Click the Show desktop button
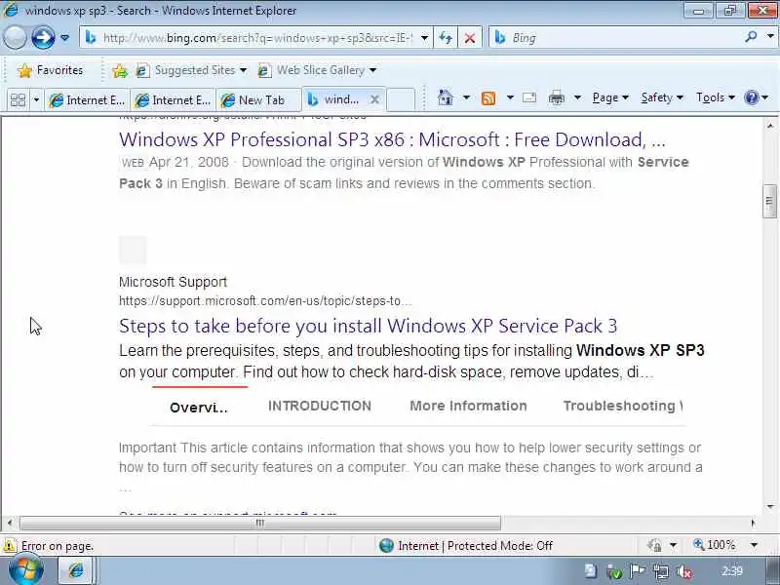The height and width of the screenshot is (585, 780). pos(772,571)
